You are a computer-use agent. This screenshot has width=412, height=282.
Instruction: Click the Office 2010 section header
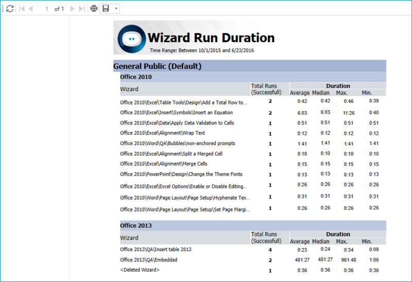pyautogui.click(x=136, y=77)
